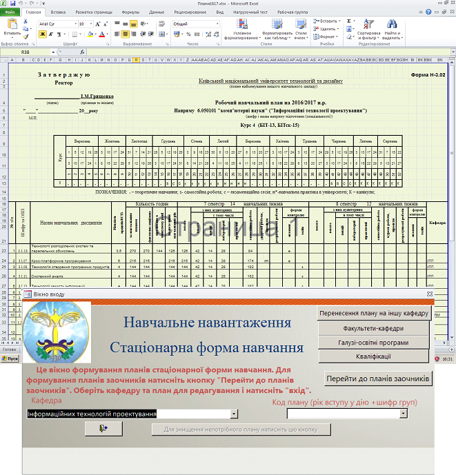
Task: Switch to the Вставка ribbon tab
Action: point(58,12)
